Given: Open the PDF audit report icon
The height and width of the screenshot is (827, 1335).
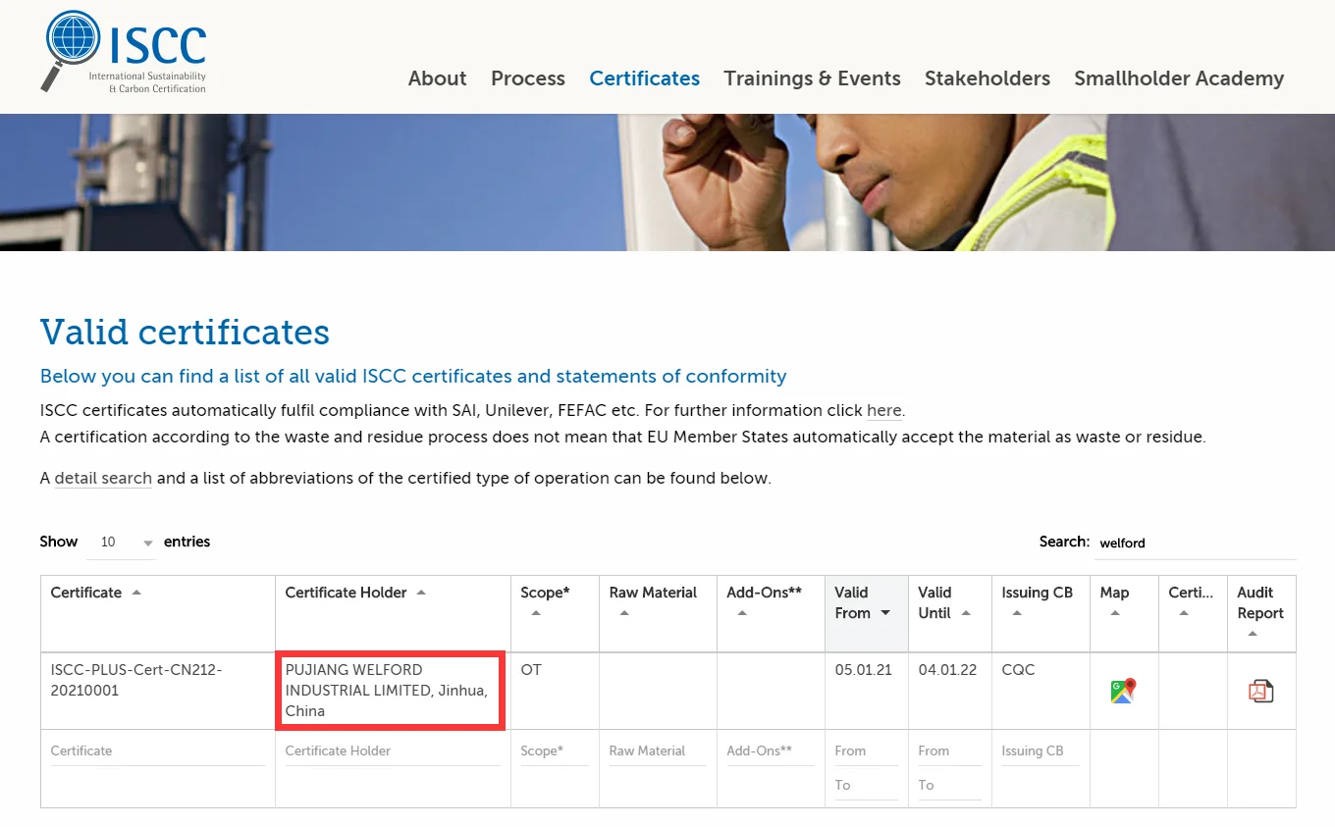Looking at the screenshot, I should coord(1260,691).
